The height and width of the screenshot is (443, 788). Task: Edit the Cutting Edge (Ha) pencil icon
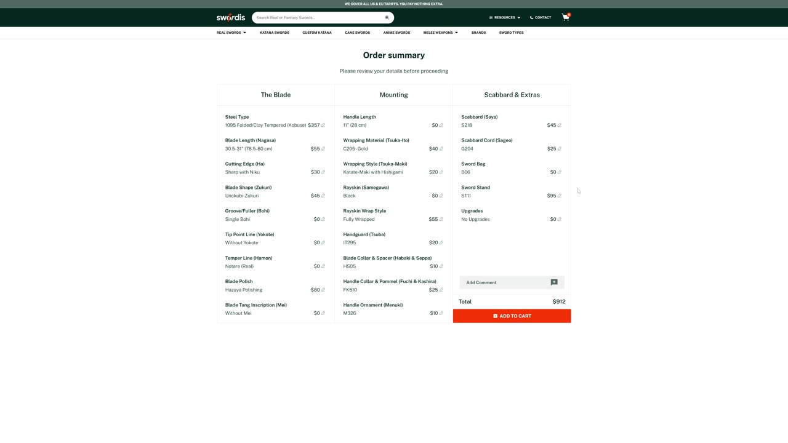(323, 172)
